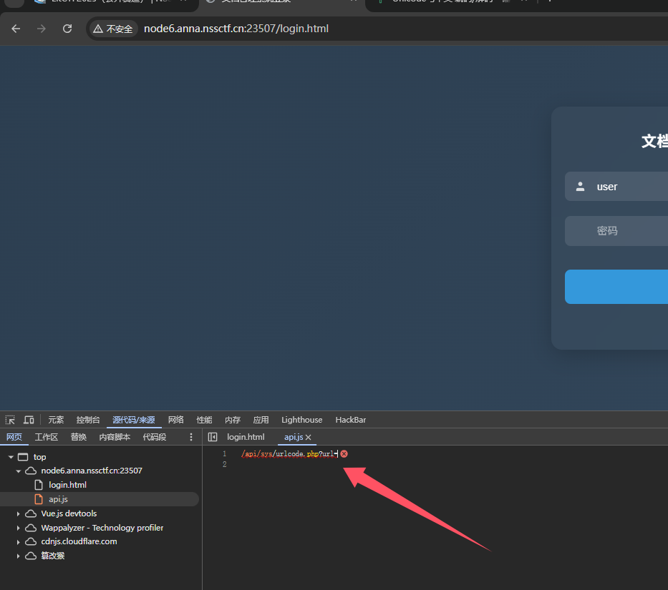
Task: Switch to the 网络 DevTools tab
Action: 175,420
